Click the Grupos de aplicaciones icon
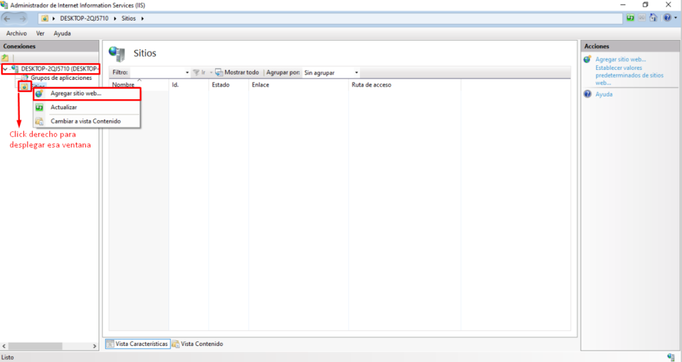Screen dimensions: 682x362 (x=25, y=78)
